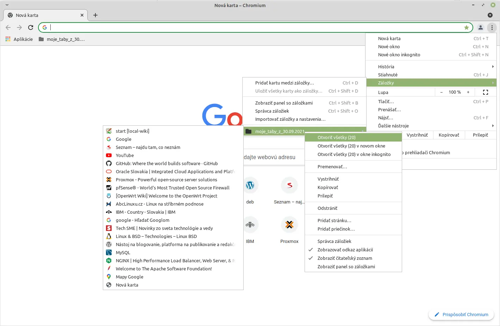Open the Proxmox shortcut tile
Image resolution: width=500 pixels, height=326 pixels.
pyautogui.click(x=289, y=230)
